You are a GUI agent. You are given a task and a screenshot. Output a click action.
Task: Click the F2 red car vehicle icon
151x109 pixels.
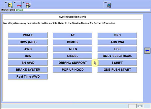point(19,5)
